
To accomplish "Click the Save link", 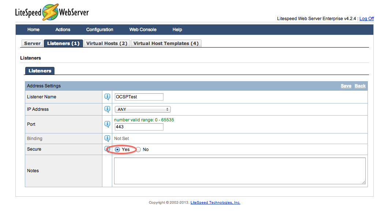I will pyautogui.click(x=346, y=86).
